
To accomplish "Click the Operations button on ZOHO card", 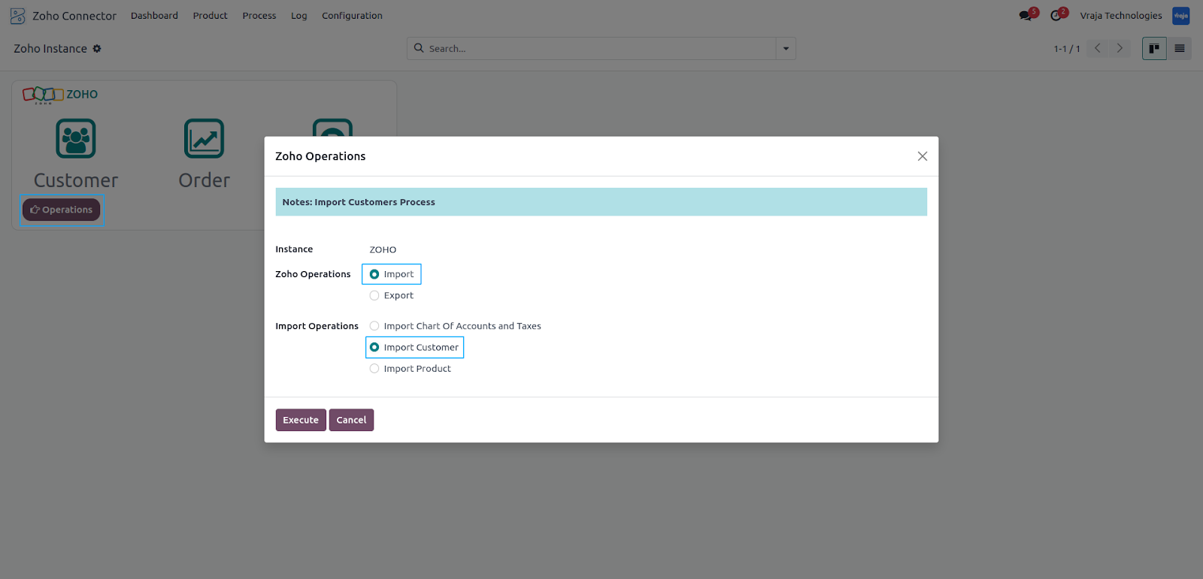I will 61,210.
